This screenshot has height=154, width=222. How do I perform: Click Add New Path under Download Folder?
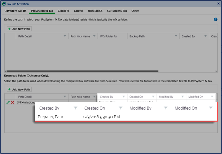pos(19,90)
